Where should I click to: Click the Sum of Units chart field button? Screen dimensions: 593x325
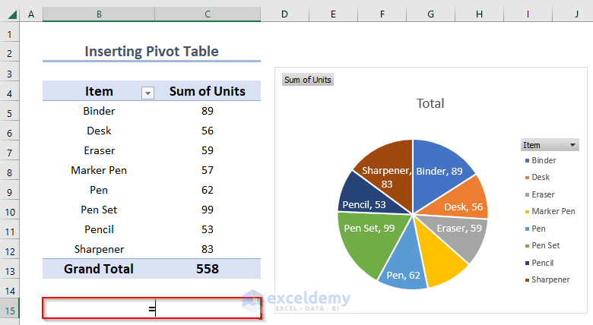click(x=308, y=80)
